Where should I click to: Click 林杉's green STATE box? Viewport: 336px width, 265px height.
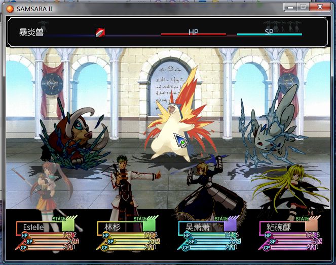149,225
